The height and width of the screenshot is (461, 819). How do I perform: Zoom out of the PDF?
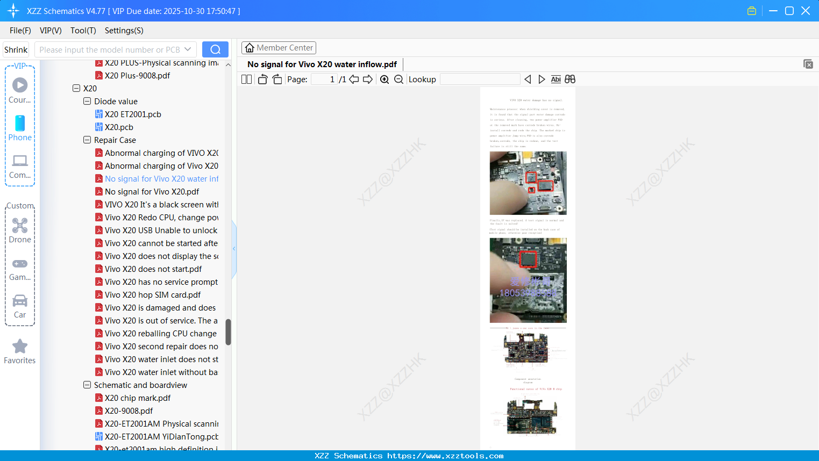point(398,79)
